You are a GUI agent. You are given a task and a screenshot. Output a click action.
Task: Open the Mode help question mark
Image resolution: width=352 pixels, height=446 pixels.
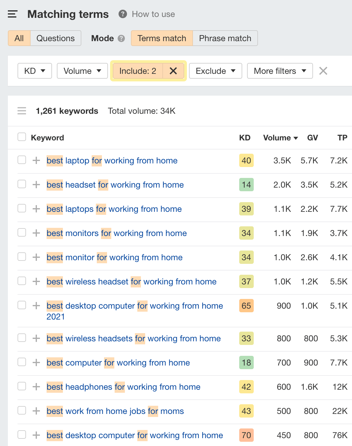click(121, 38)
